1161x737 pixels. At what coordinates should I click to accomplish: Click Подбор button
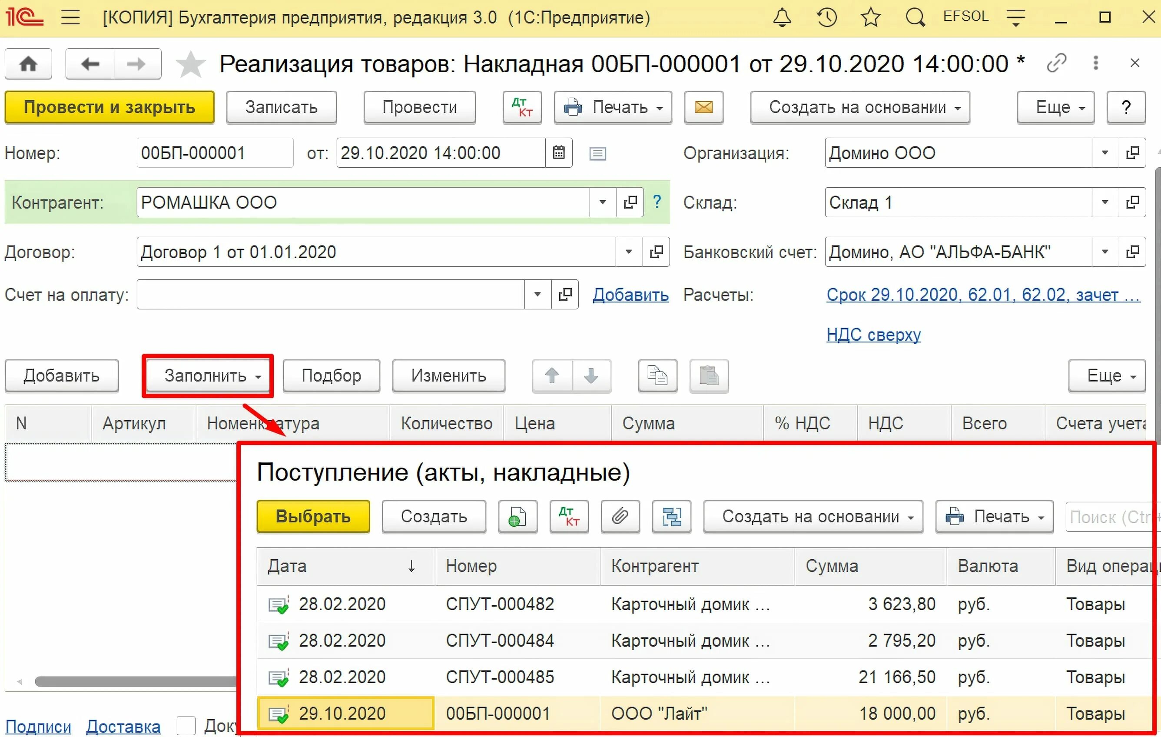click(x=331, y=376)
